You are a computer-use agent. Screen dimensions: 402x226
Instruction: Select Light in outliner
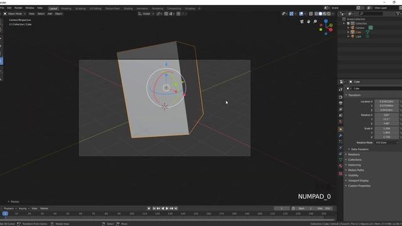click(358, 36)
